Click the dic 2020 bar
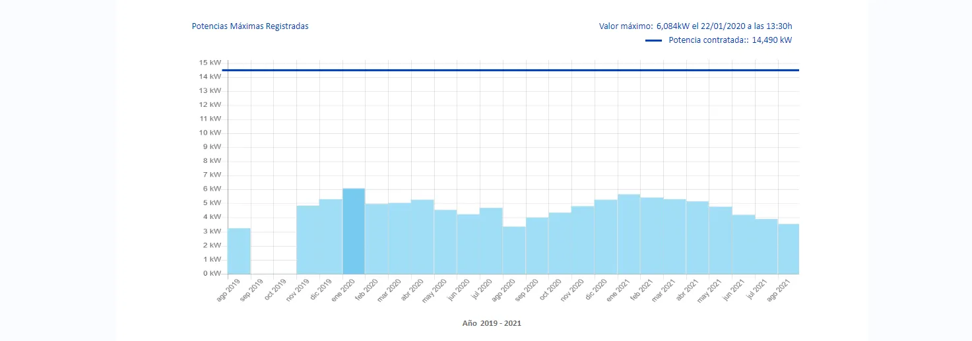Viewport: 972px width, 341px height. [x=606, y=236]
